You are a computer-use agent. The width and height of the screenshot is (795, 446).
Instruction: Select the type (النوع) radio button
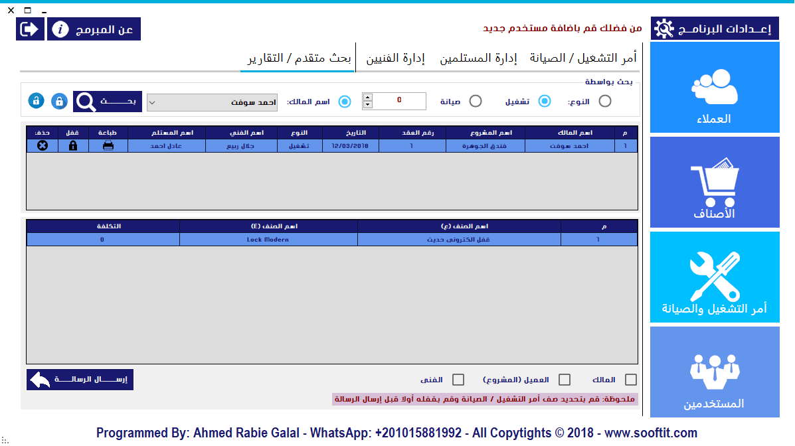click(604, 101)
